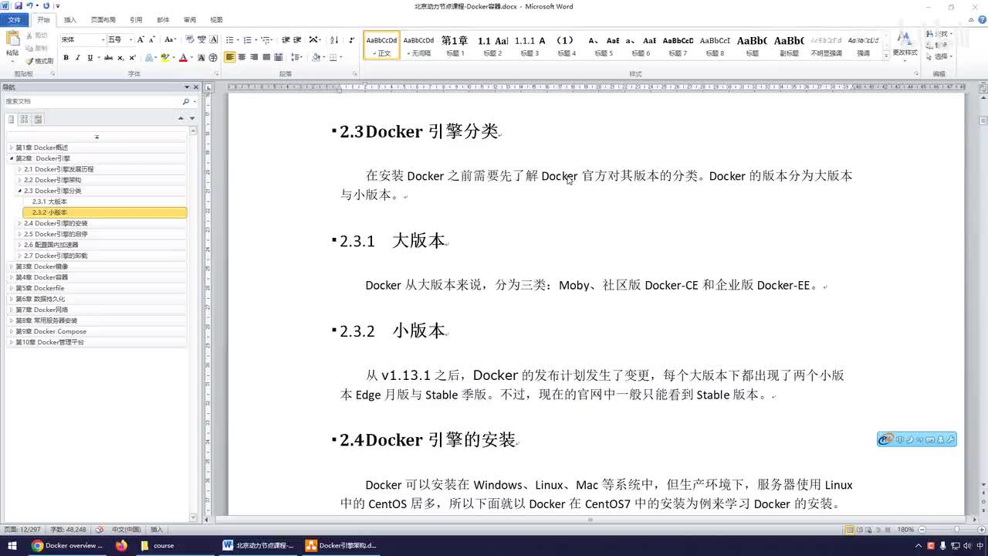Switch to the 审阅 (Review) tab
Screen dimensions: 988x556
tap(190, 20)
